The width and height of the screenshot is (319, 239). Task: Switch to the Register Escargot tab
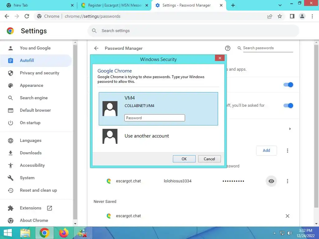click(x=115, y=5)
